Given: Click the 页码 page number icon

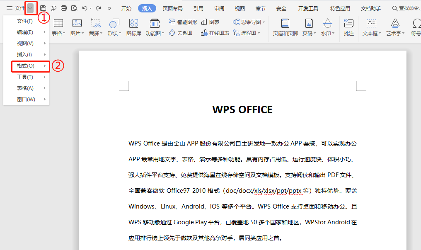Looking at the screenshot, I should [309, 23].
